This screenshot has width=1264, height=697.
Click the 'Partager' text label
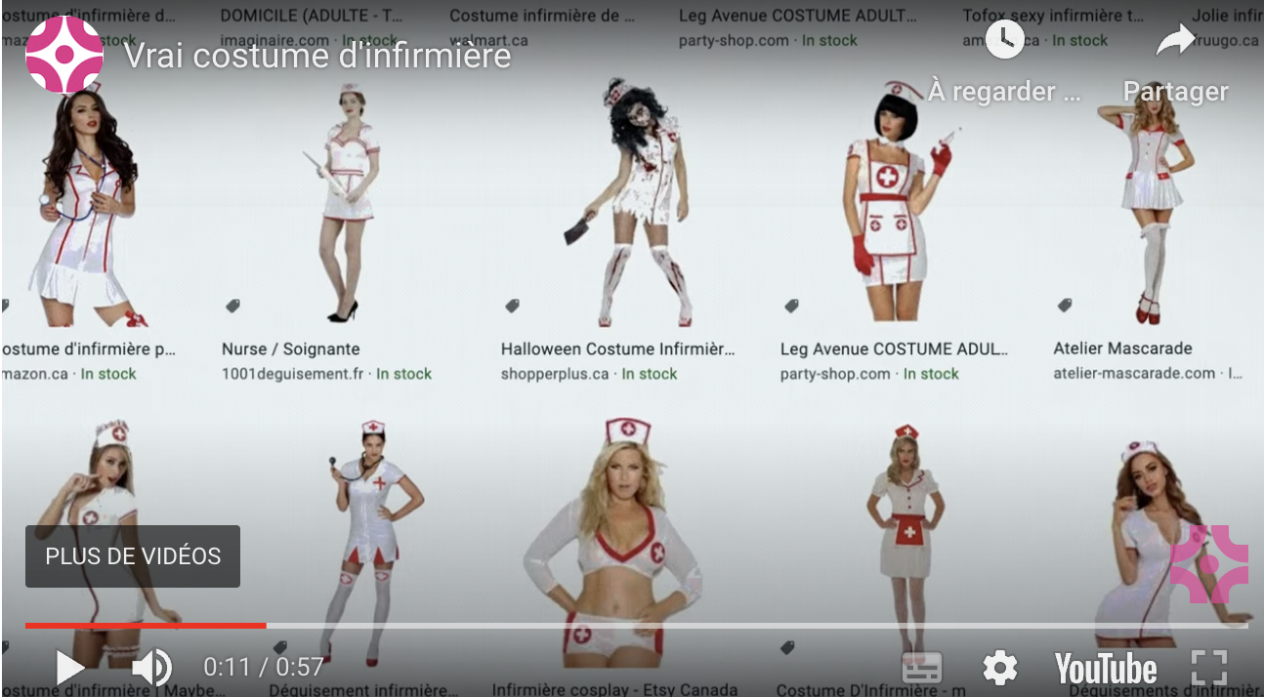point(1175,91)
